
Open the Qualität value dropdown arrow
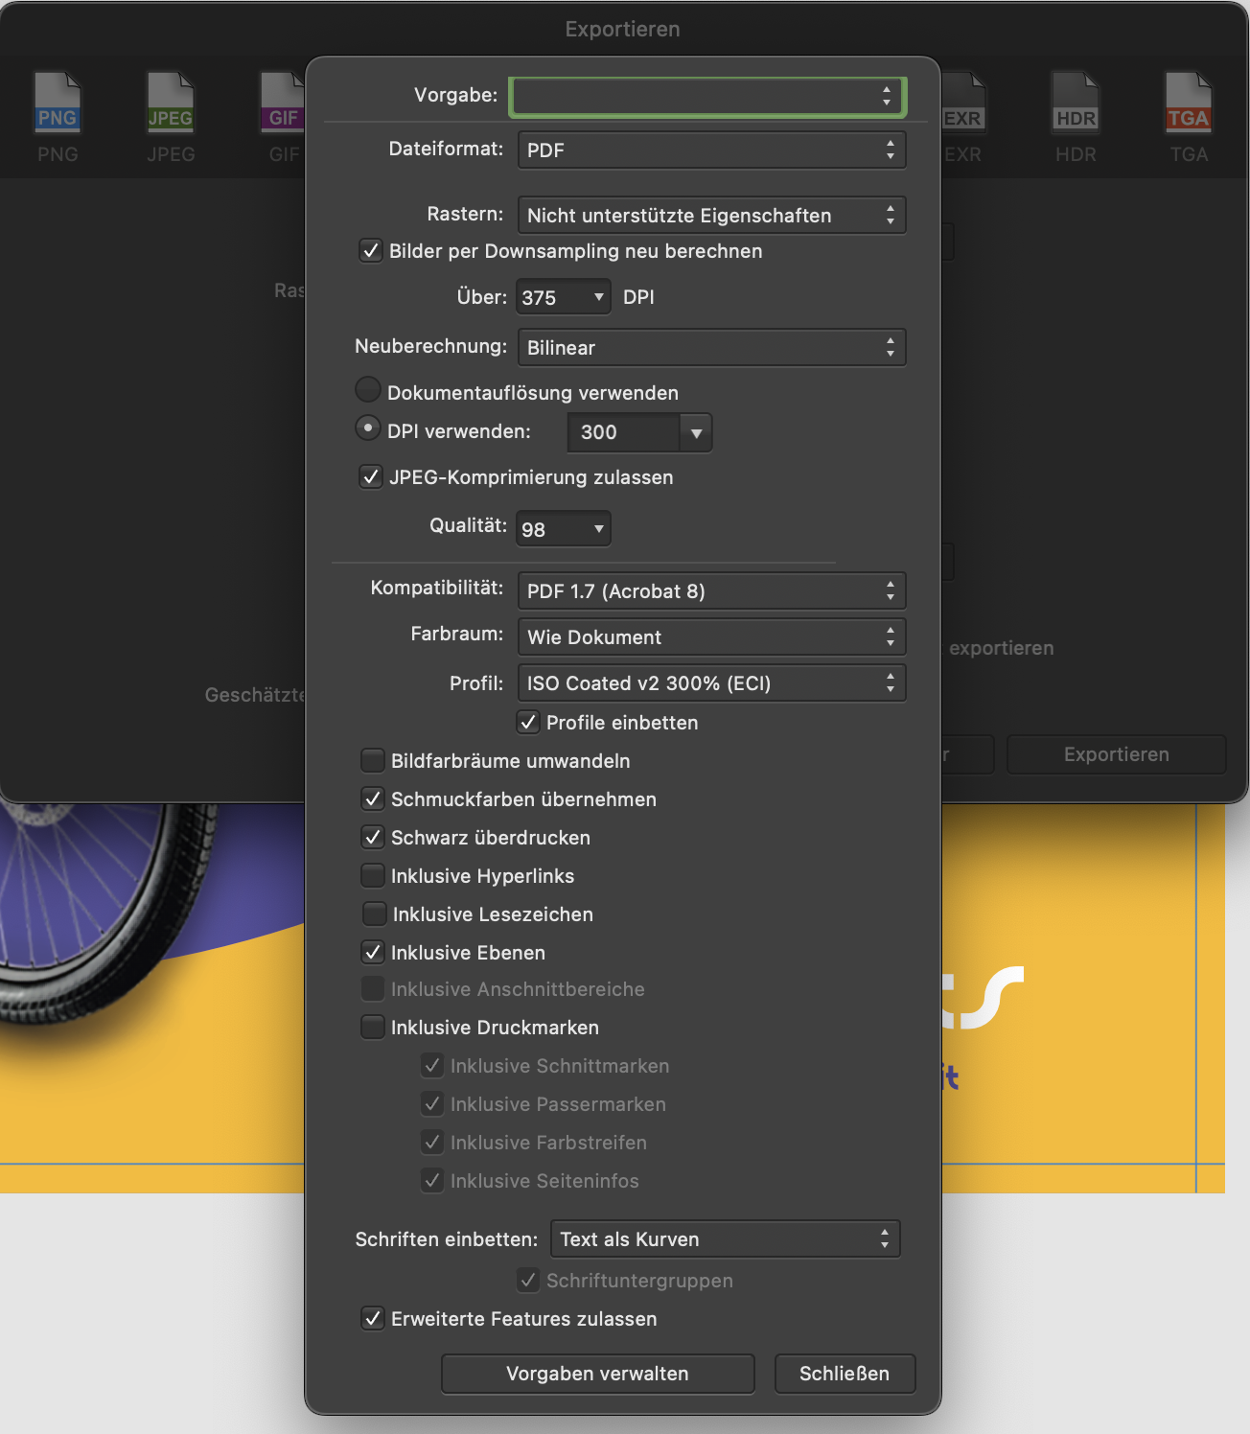599,528
